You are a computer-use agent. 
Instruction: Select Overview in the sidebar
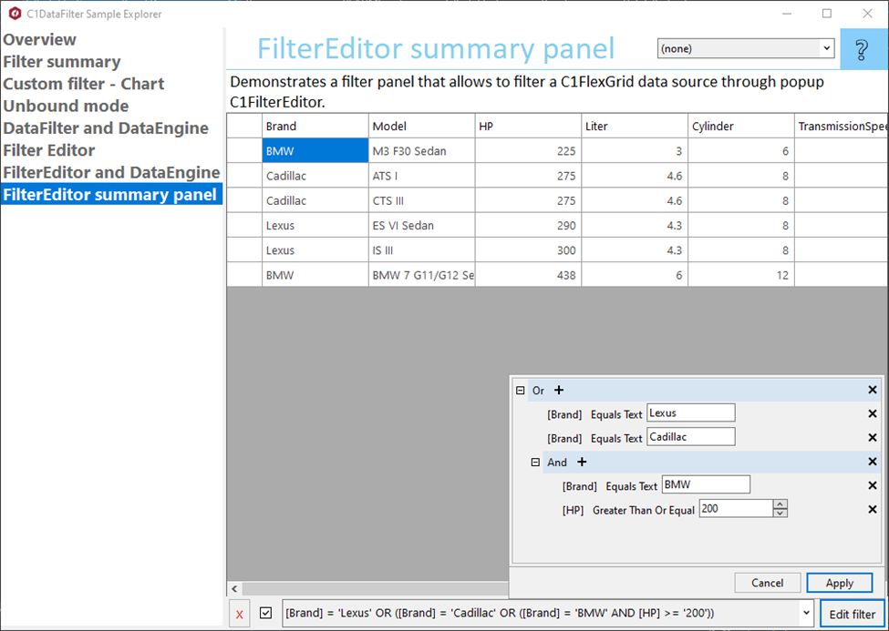coord(39,39)
